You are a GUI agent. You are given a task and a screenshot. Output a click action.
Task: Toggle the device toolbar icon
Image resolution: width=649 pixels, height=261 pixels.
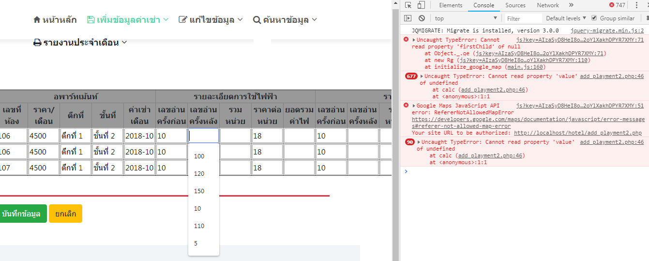pyautogui.click(x=421, y=5)
